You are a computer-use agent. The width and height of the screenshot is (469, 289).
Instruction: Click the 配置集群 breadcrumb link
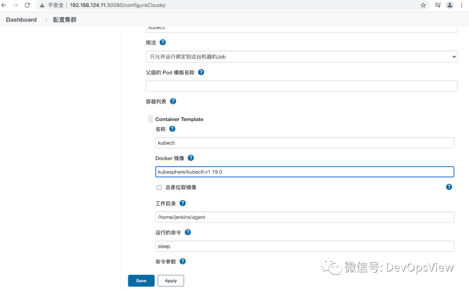65,19
